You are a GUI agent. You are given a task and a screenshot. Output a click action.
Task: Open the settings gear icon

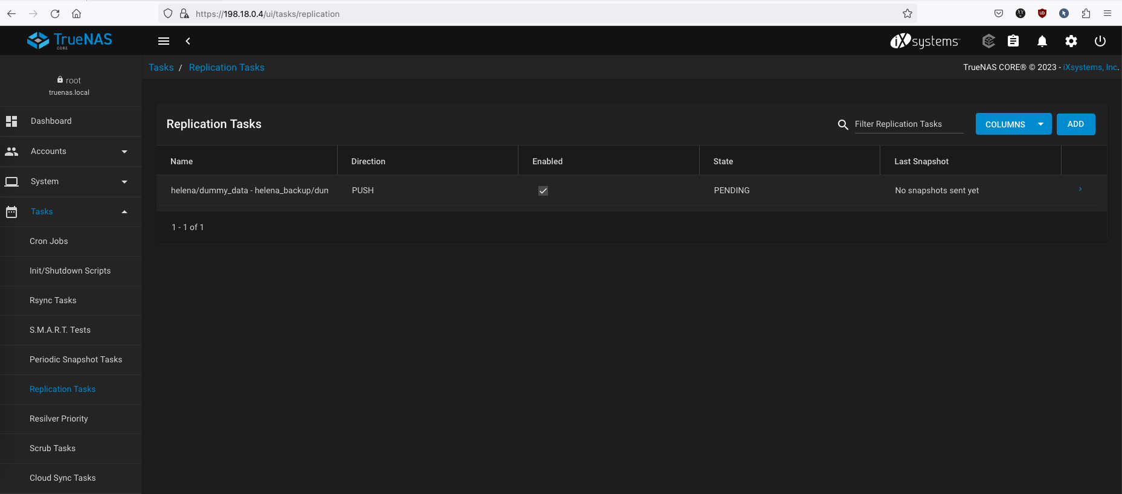[1071, 41]
